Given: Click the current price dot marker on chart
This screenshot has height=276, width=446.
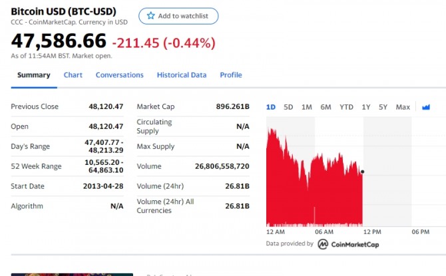Looking at the screenshot, I should 362,172.
